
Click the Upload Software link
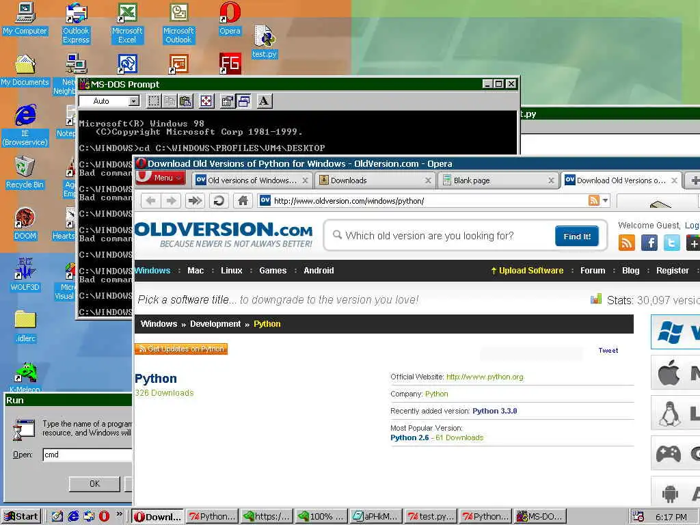(527, 271)
